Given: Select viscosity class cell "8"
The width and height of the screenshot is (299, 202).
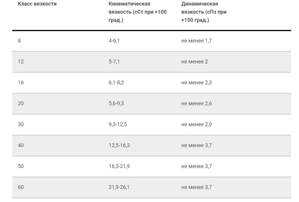Looking at the screenshot, I should pyautogui.click(x=19, y=41).
